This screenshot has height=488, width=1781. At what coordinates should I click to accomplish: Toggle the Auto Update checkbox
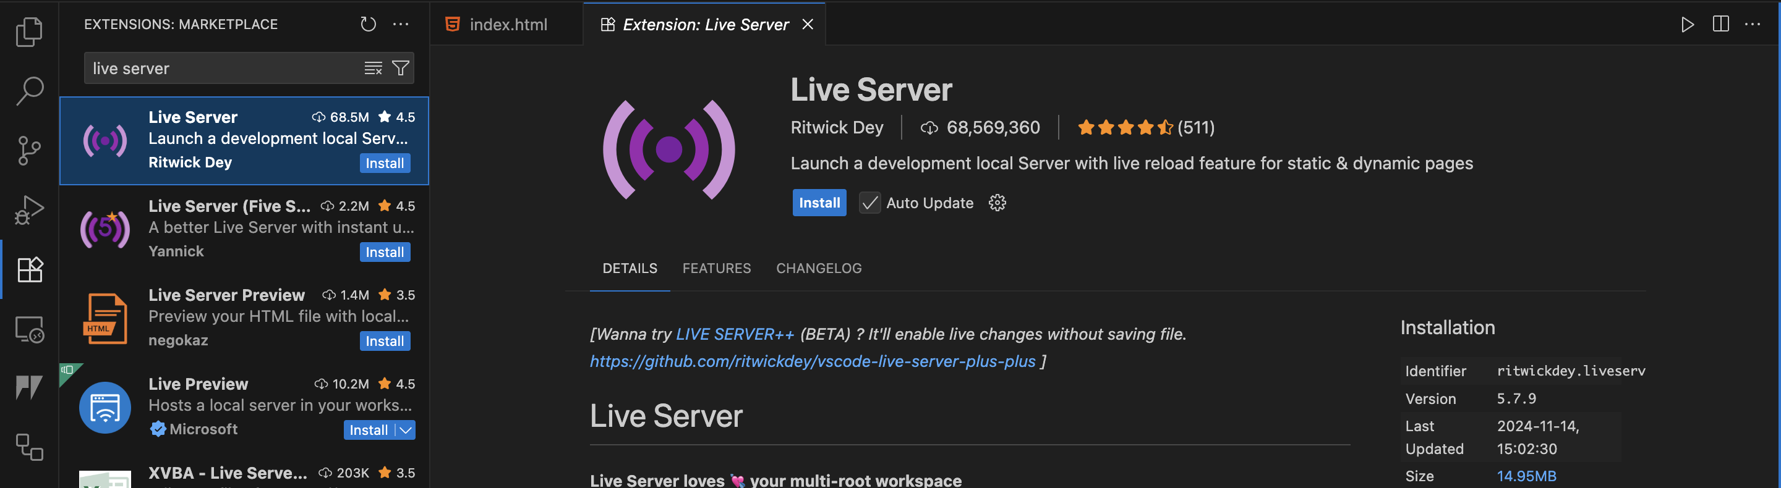(869, 203)
